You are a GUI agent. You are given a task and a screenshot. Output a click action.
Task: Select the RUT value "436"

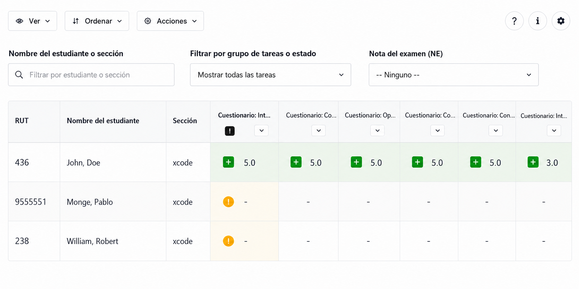tap(22, 163)
